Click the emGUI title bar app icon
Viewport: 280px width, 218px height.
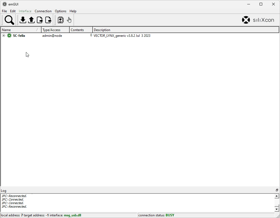click(x=4, y=4)
